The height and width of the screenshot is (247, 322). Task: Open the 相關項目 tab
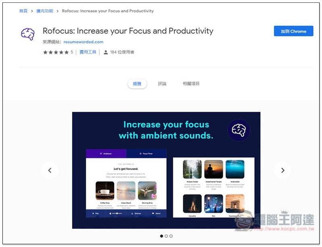(x=191, y=84)
